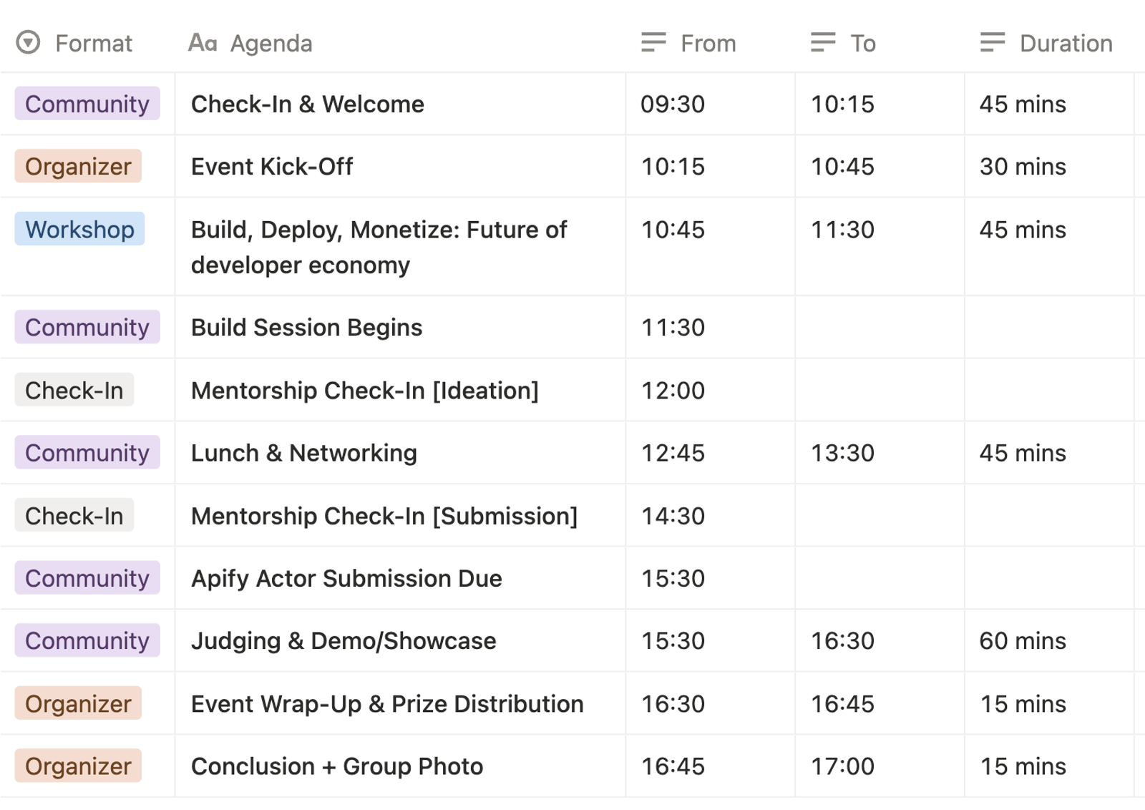This screenshot has width=1145, height=810.
Task: Open the Check-In & Welcome agenda item
Action: 308,104
